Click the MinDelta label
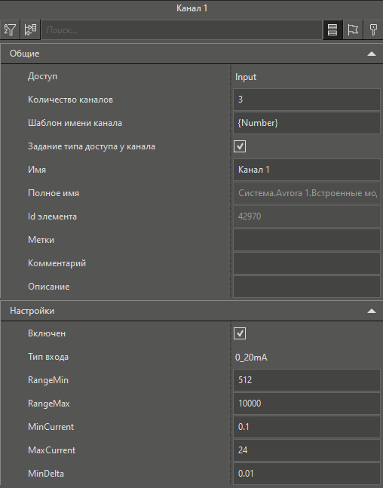The width and height of the screenshot is (383, 488). pos(46,474)
